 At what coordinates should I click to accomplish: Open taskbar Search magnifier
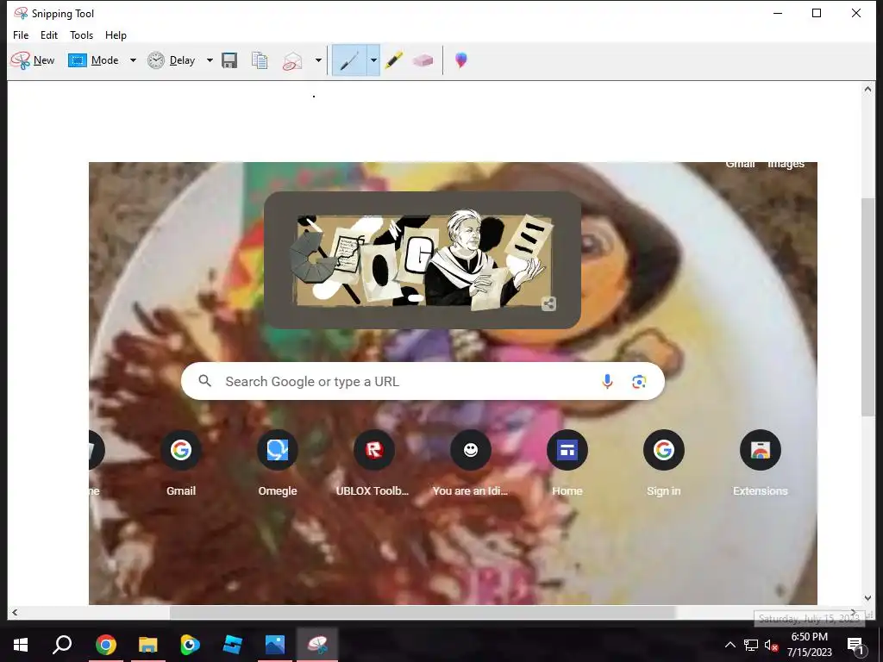point(62,645)
